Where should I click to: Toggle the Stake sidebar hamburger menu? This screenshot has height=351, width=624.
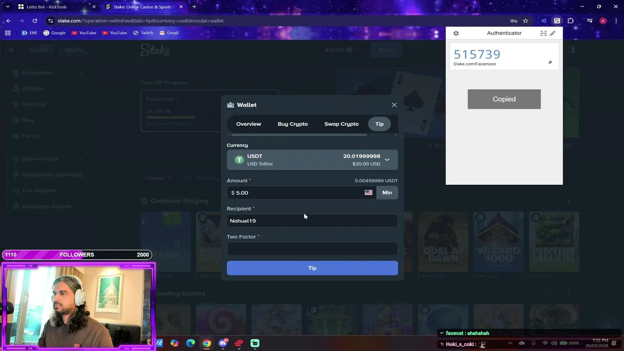tap(11, 50)
